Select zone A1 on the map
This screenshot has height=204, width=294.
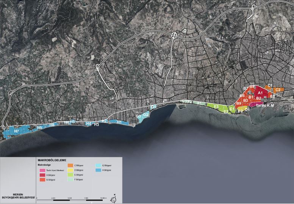(x=260, y=93)
